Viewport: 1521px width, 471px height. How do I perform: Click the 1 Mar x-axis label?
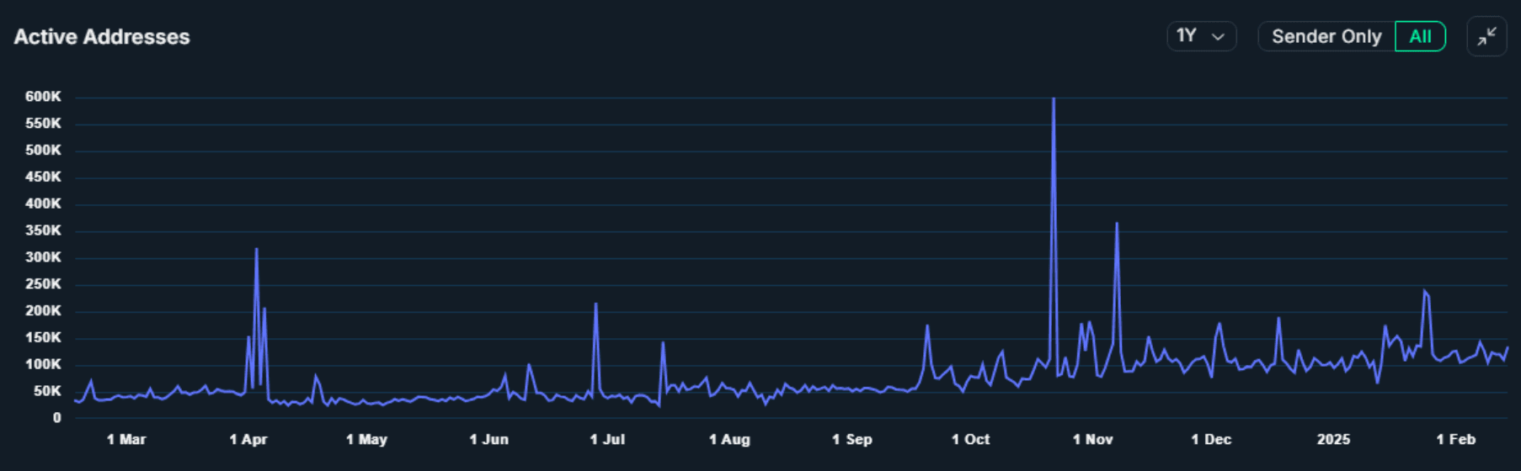126,439
